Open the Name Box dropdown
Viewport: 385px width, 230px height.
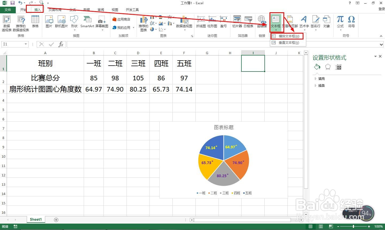[x=26, y=44]
